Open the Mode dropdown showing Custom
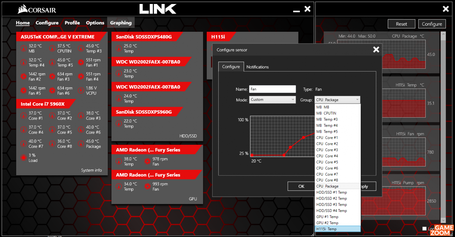Viewport: 455px width, 237px height. 272,100
